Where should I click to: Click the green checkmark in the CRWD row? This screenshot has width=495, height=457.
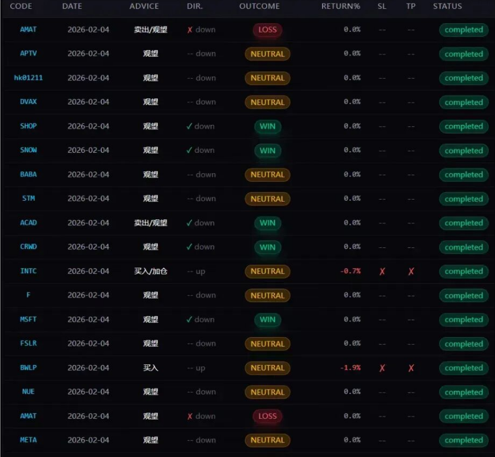click(189, 247)
